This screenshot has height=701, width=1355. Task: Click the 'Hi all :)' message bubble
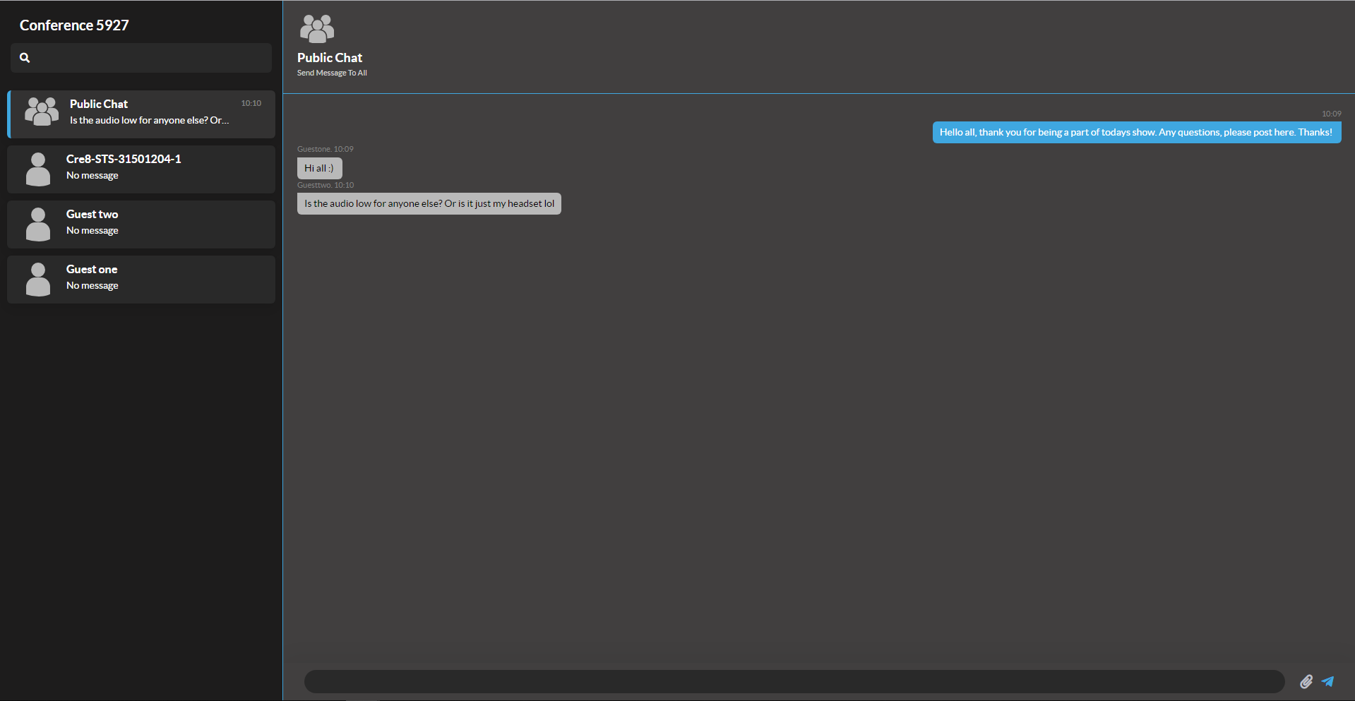click(319, 168)
